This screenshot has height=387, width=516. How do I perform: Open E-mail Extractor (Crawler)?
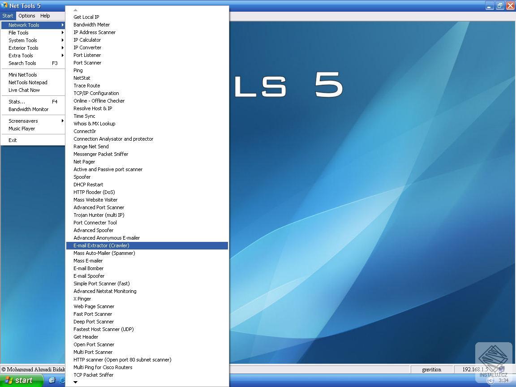click(147, 245)
